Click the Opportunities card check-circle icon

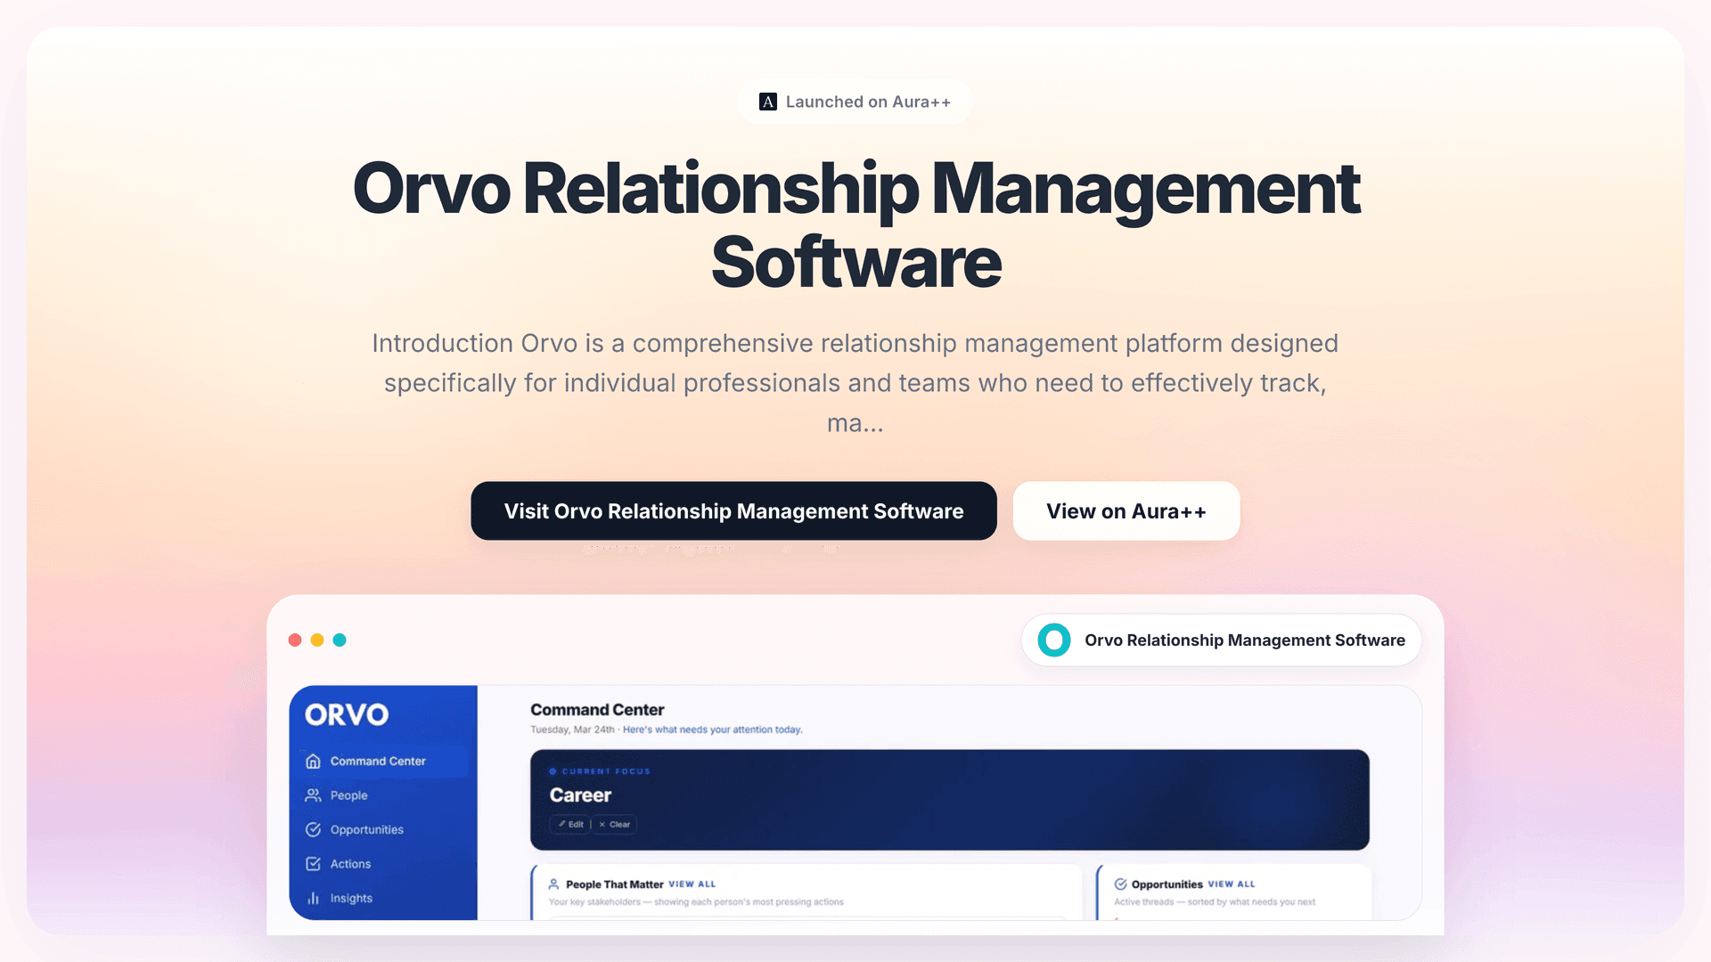click(1120, 885)
